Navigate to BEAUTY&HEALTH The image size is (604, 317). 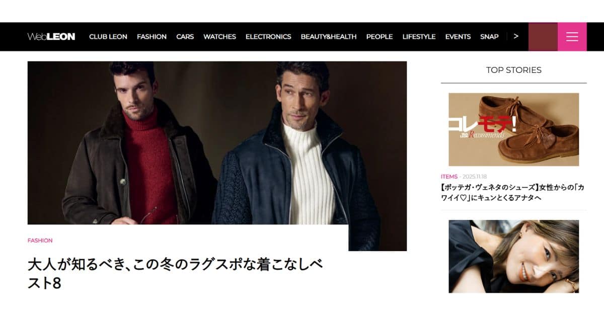pyautogui.click(x=329, y=37)
